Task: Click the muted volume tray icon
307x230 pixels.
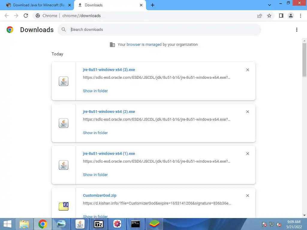Action: click(x=279, y=224)
